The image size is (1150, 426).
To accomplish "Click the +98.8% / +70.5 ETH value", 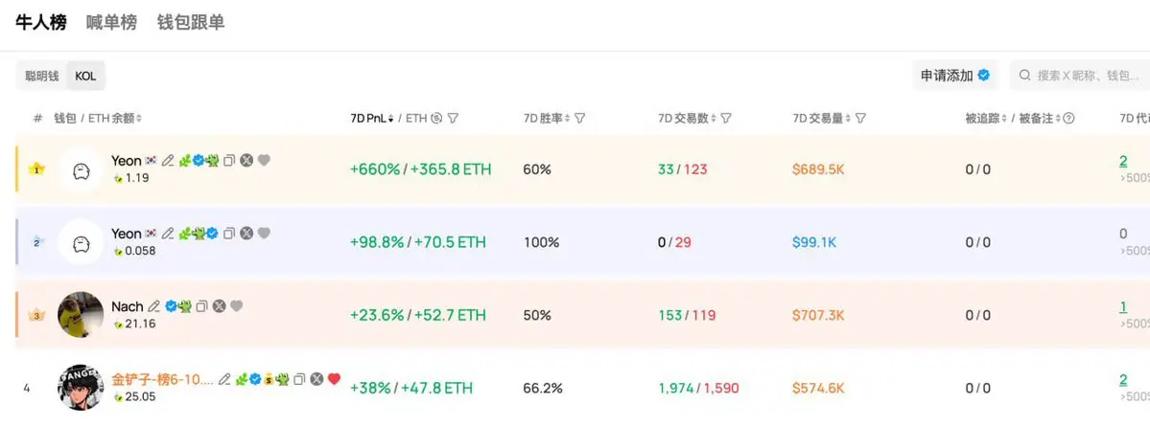I will pyautogui.click(x=417, y=242).
